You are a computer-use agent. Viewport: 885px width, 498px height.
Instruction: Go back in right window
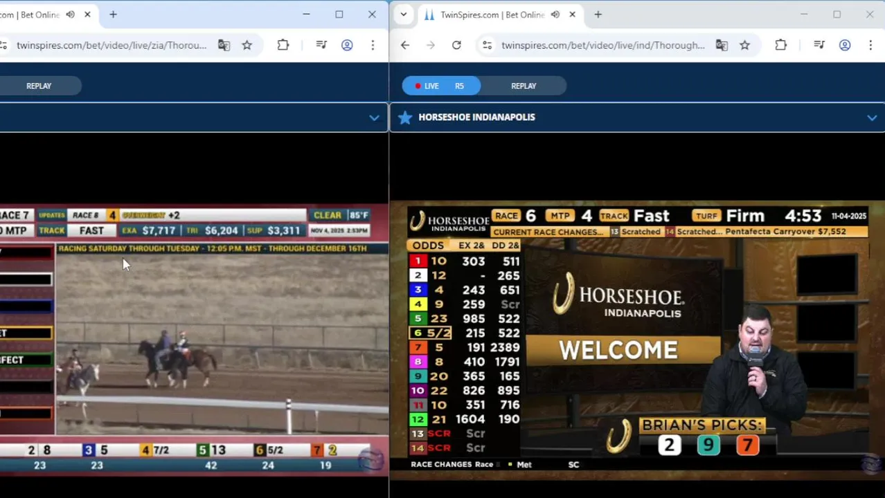[405, 45]
